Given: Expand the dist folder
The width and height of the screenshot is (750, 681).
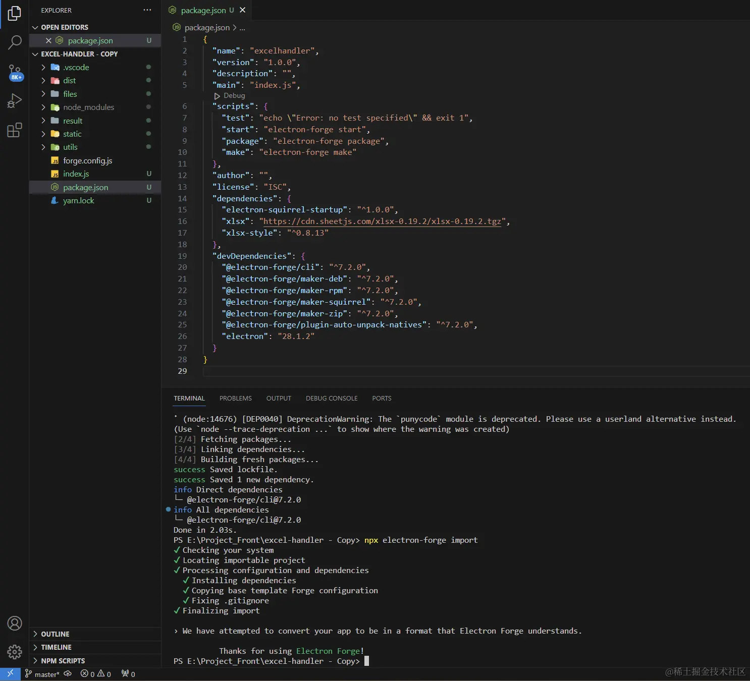Looking at the screenshot, I should coord(95,81).
